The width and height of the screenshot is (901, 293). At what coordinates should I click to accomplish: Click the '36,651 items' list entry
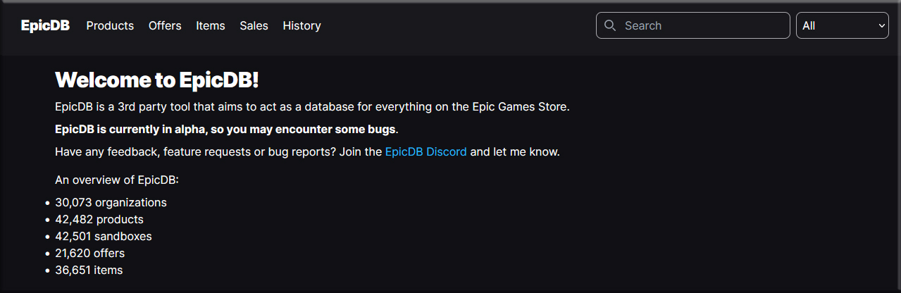[x=89, y=270]
